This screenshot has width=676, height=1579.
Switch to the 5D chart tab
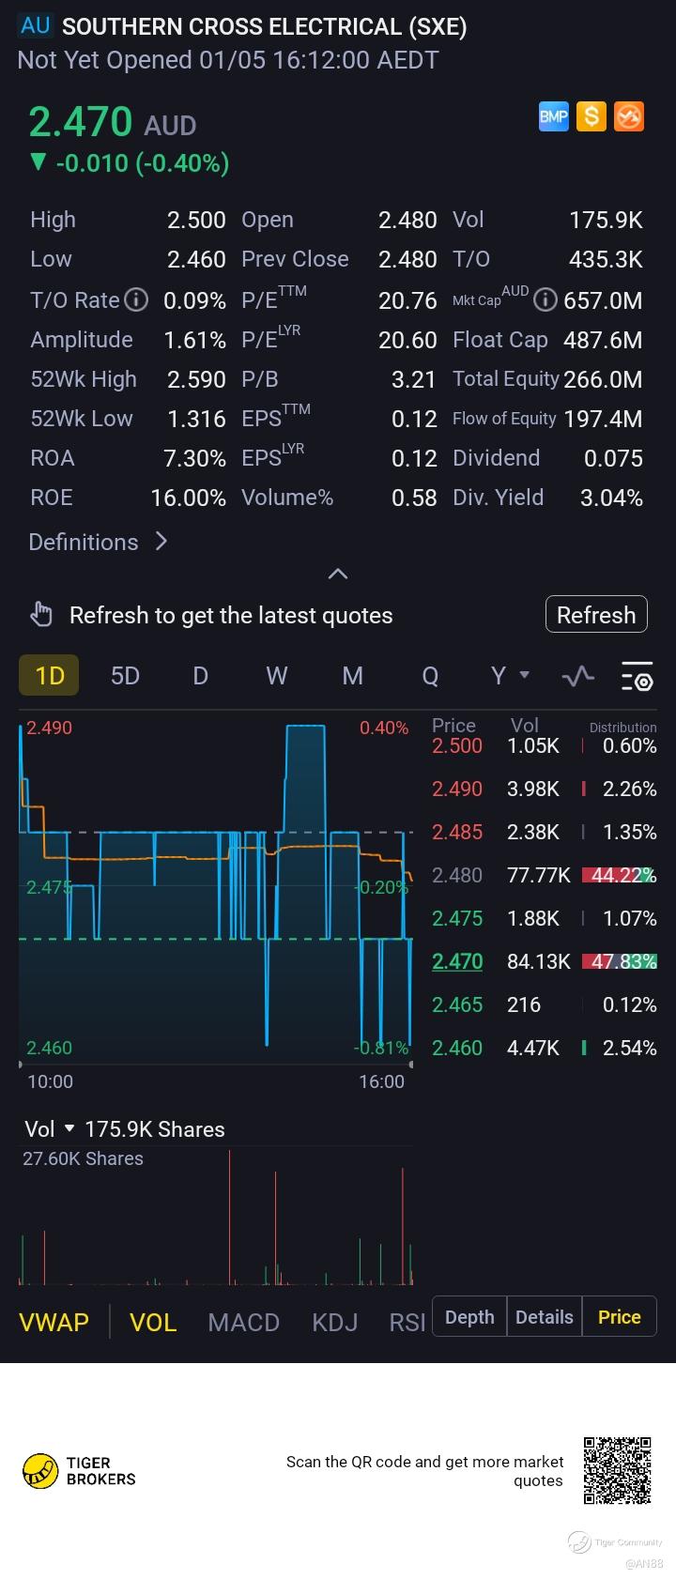[x=125, y=676]
